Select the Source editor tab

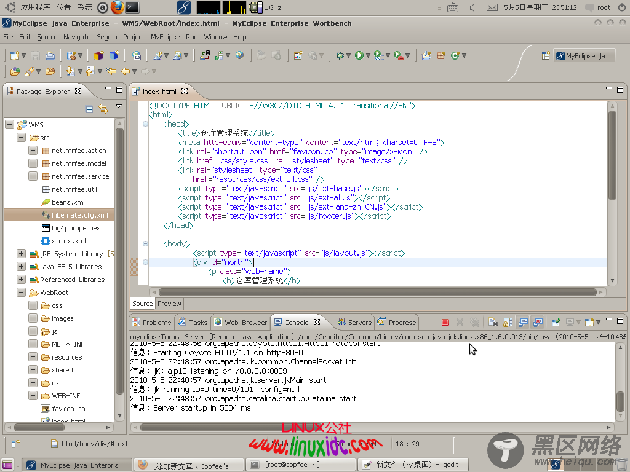(143, 304)
